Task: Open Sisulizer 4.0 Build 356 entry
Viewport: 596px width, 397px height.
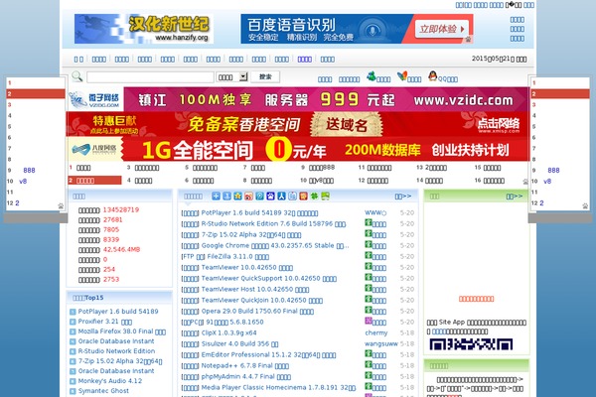Action: pos(239,343)
